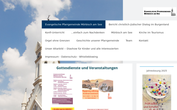Open the yellow 'Es gibt was zu feiern' banner
177x110 pixels.
point(63,109)
